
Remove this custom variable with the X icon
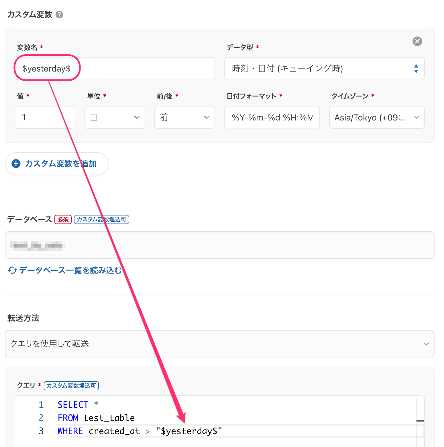point(417,41)
